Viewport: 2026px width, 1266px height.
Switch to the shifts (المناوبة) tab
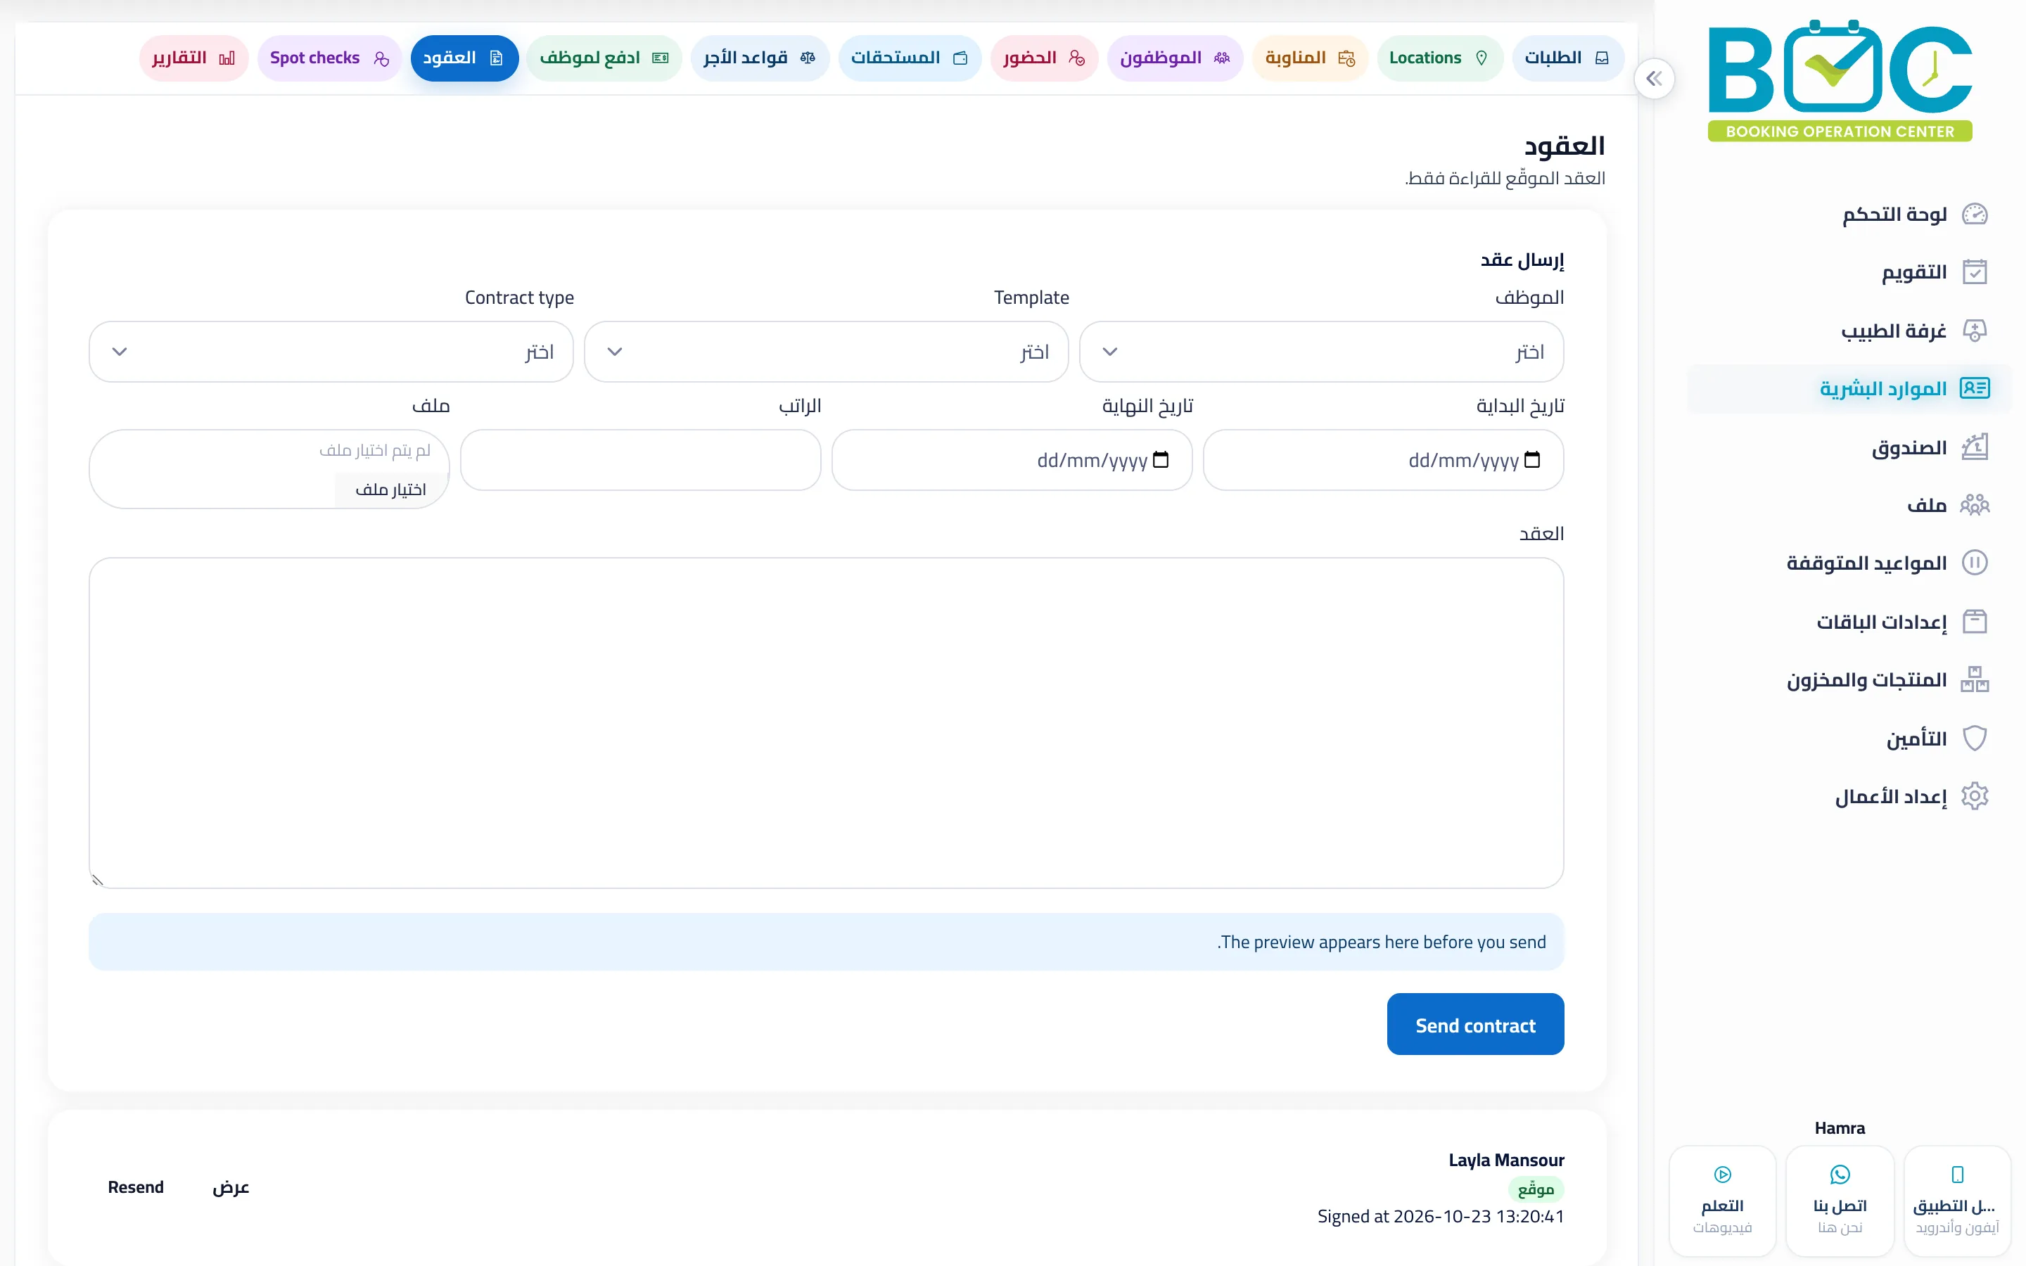tap(1309, 58)
